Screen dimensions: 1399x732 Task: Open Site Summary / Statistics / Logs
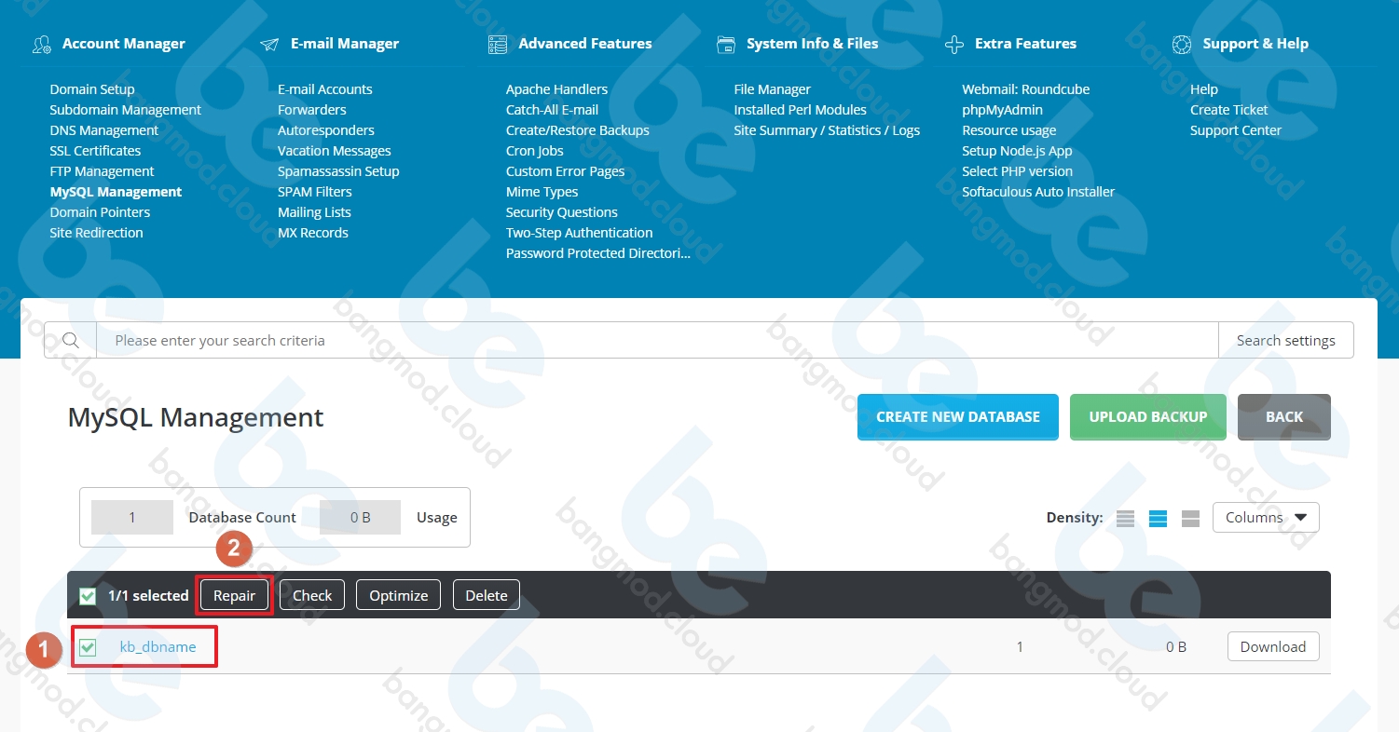click(828, 130)
